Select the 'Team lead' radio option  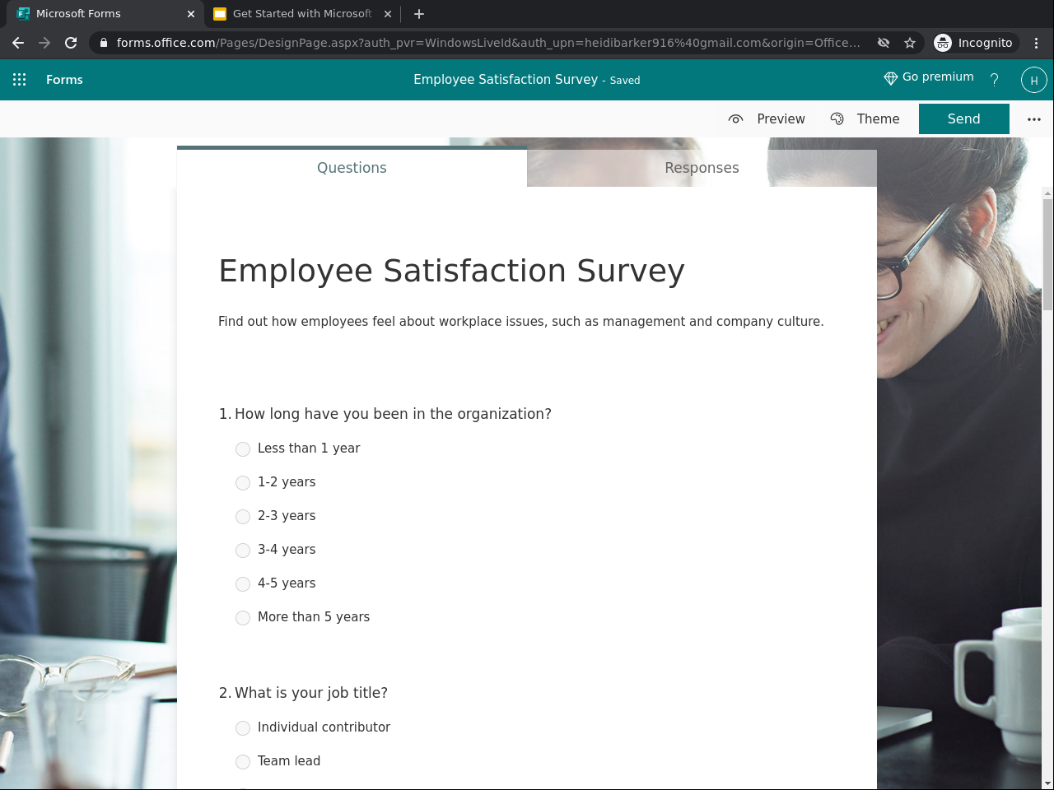pyautogui.click(x=243, y=762)
